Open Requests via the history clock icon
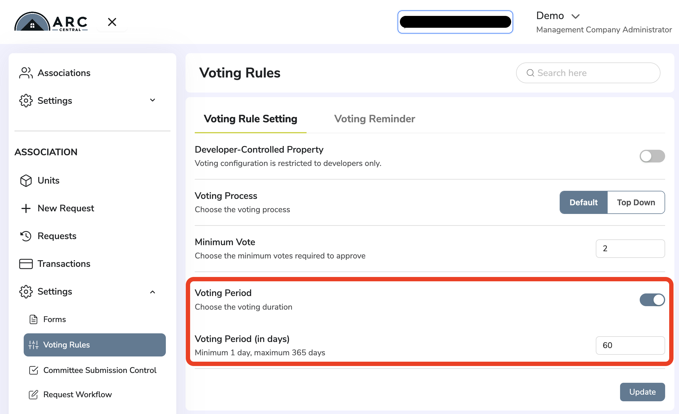The image size is (679, 414). (x=26, y=236)
